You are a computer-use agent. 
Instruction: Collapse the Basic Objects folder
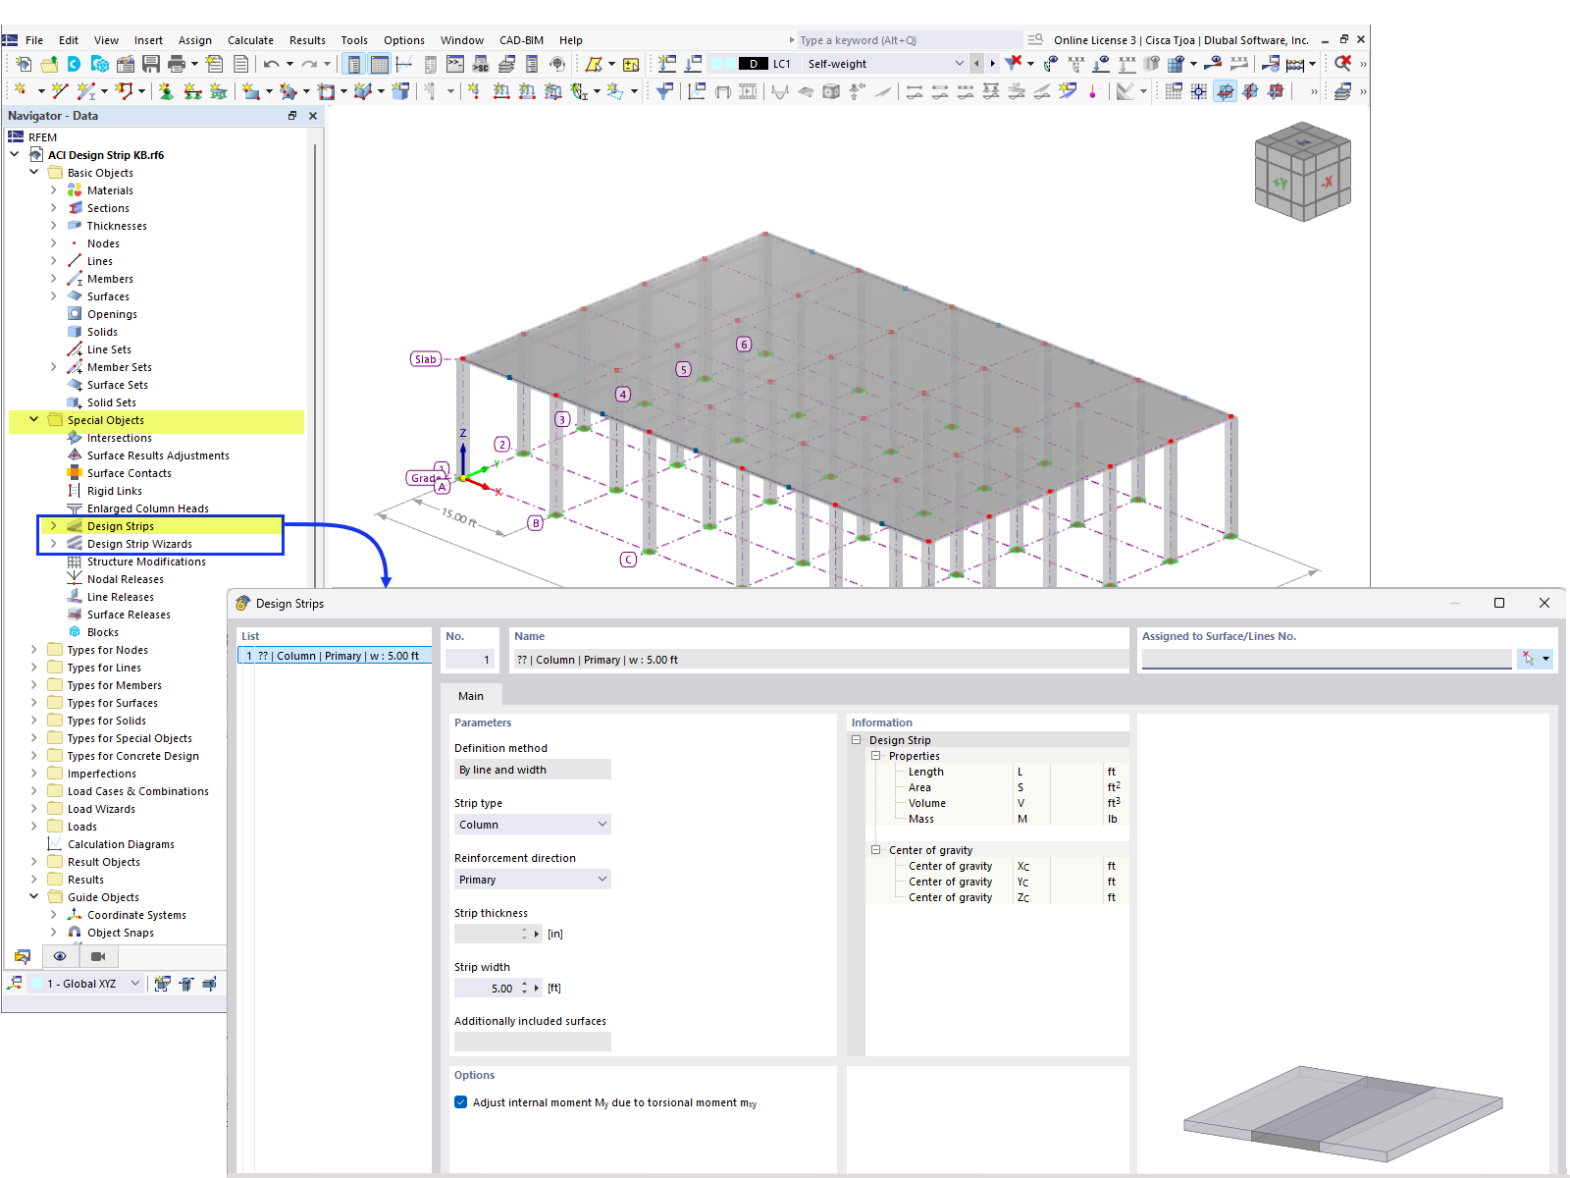click(x=34, y=172)
